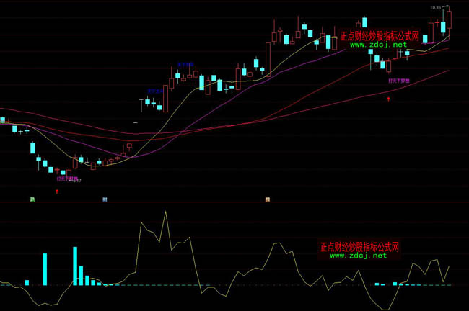Click the highest peak of the yellow indicator line
This screenshot has width=469, height=311.
pyautogui.click(x=165, y=212)
